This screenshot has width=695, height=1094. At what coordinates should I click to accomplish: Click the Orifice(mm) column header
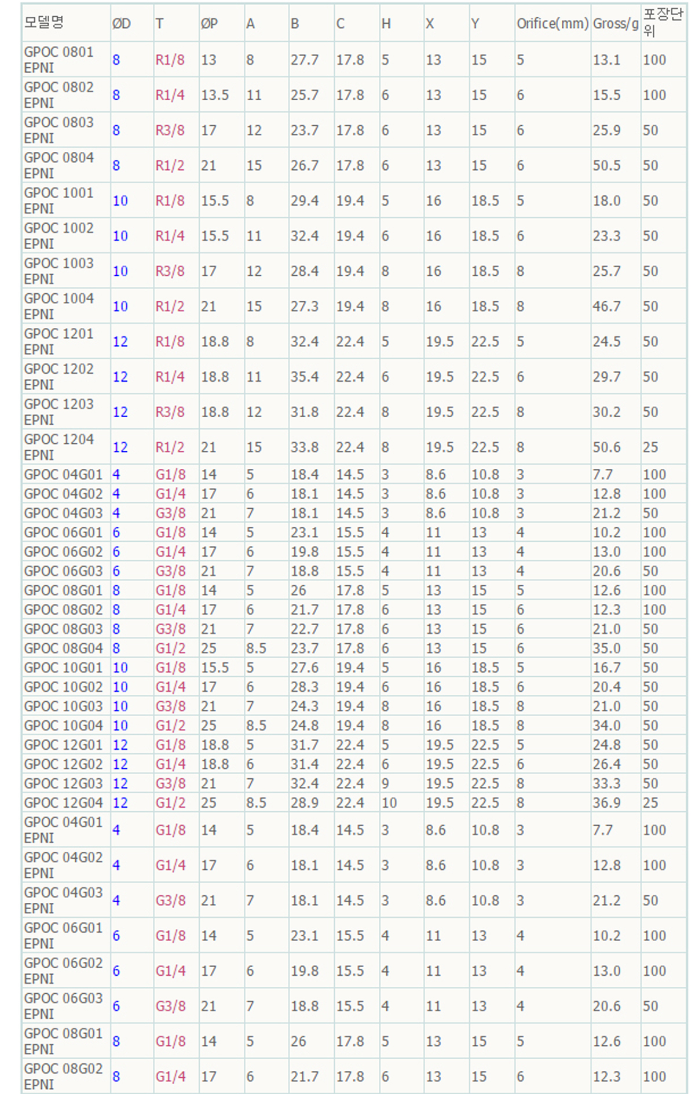(553, 24)
